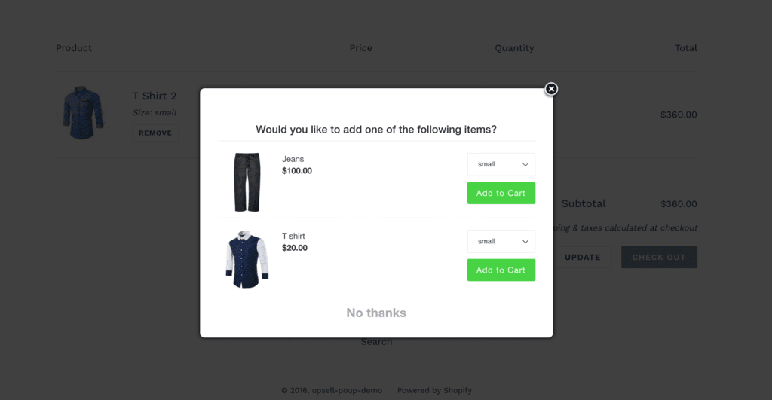This screenshot has height=400, width=772.
Task: Click the Jeans product name in popup
Action: [293, 159]
